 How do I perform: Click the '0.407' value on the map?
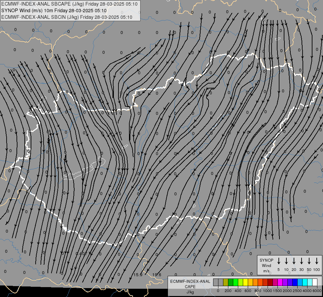coord(81,253)
